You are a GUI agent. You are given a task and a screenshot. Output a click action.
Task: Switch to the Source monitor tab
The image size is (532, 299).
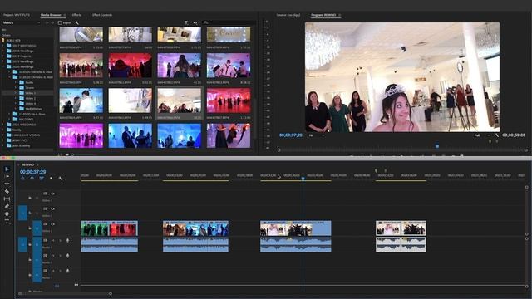[x=288, y=15]
